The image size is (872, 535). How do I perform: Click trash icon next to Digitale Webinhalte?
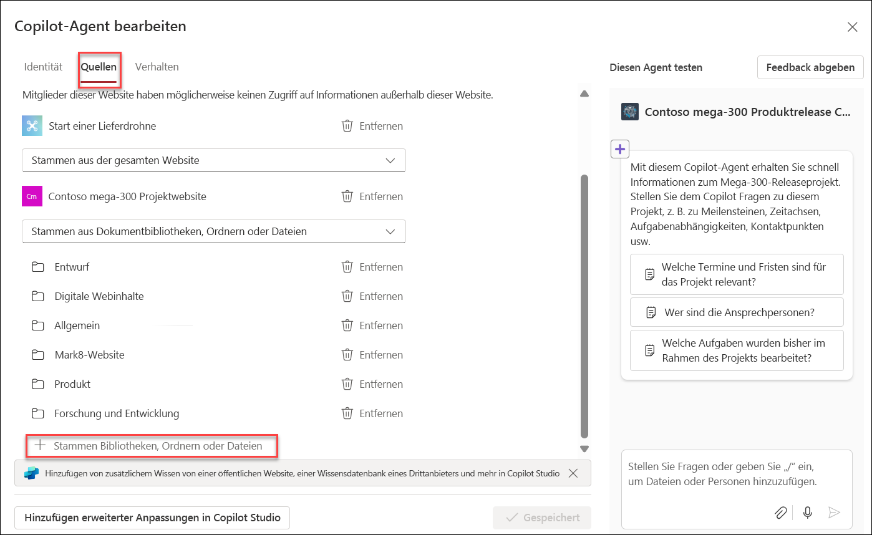347,296
